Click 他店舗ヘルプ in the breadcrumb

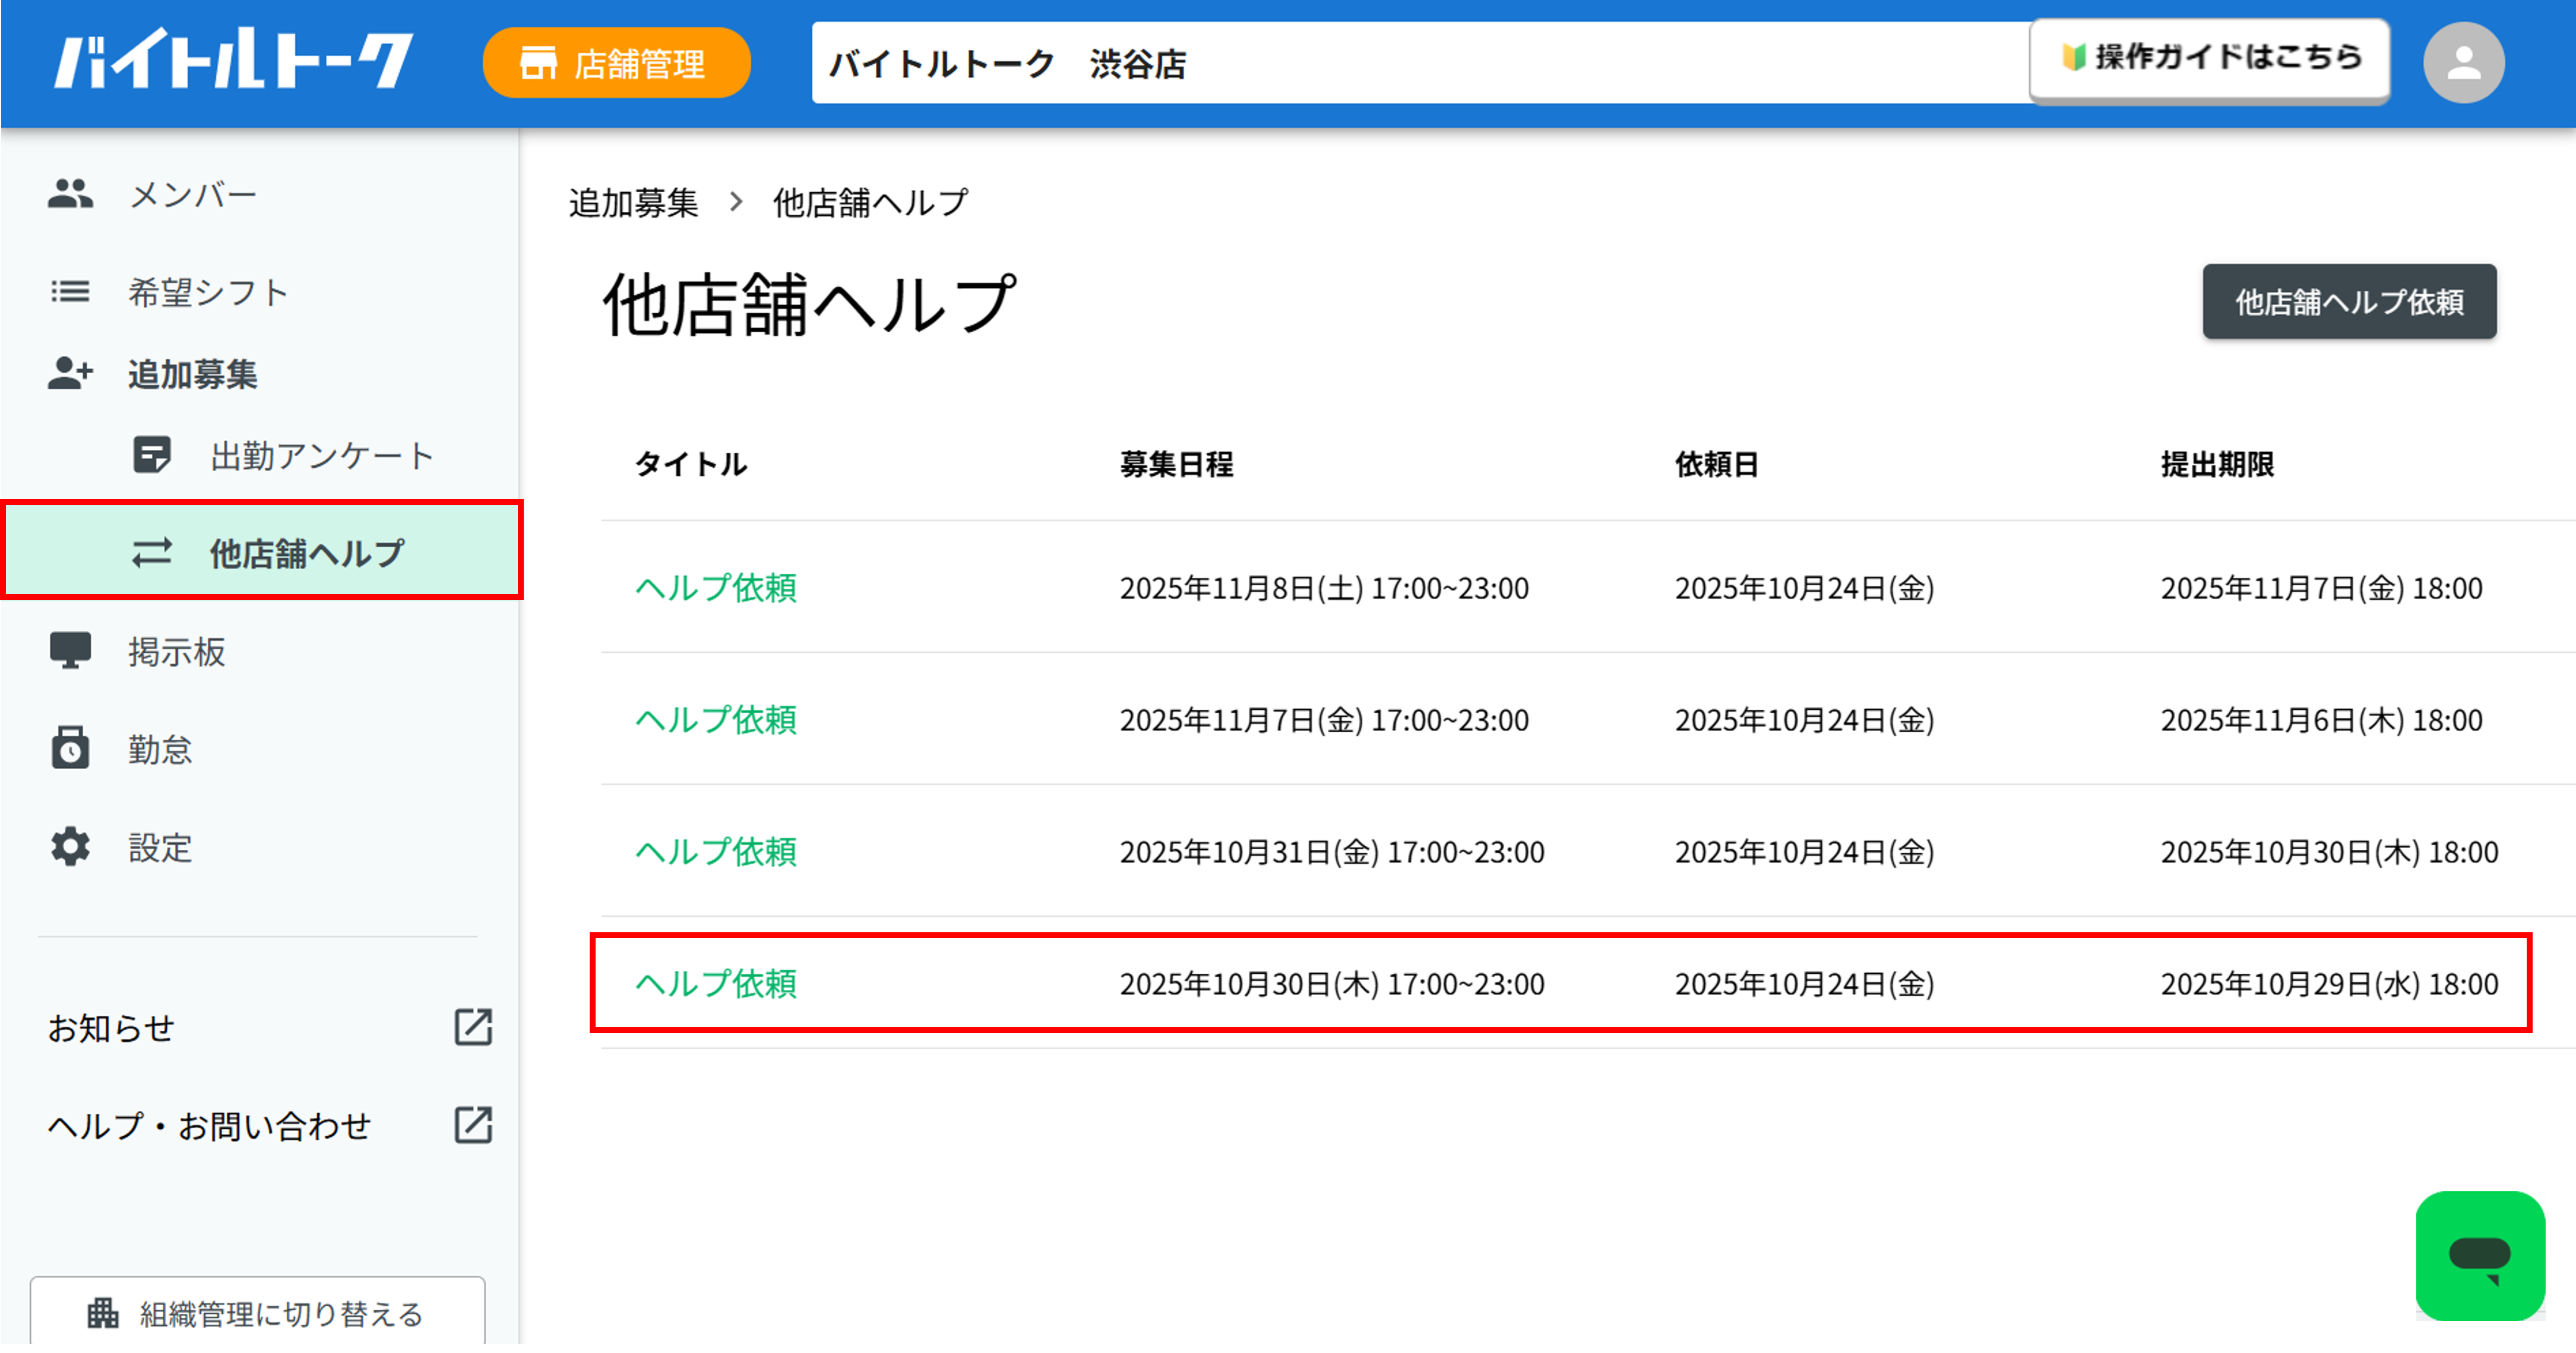tap(870, 202)
